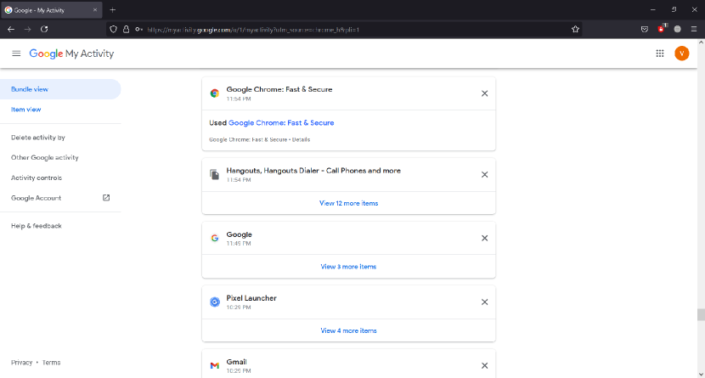
Task: Open tracking protection shield icon
Action: pos(113,29)
